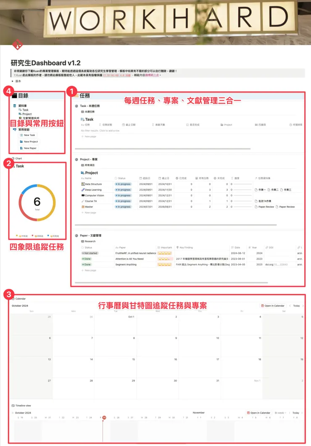Click the 常用按鈕 section icon
This screenshot has width=311, height=446.
click(15, 130)
